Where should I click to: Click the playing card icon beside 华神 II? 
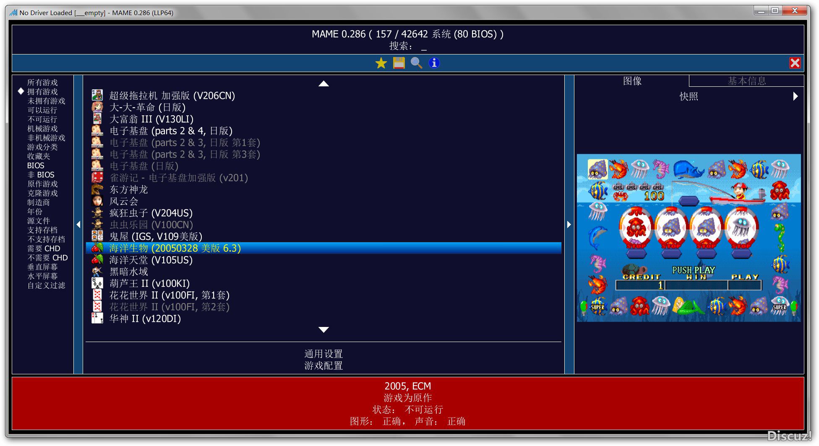point(97,319)
